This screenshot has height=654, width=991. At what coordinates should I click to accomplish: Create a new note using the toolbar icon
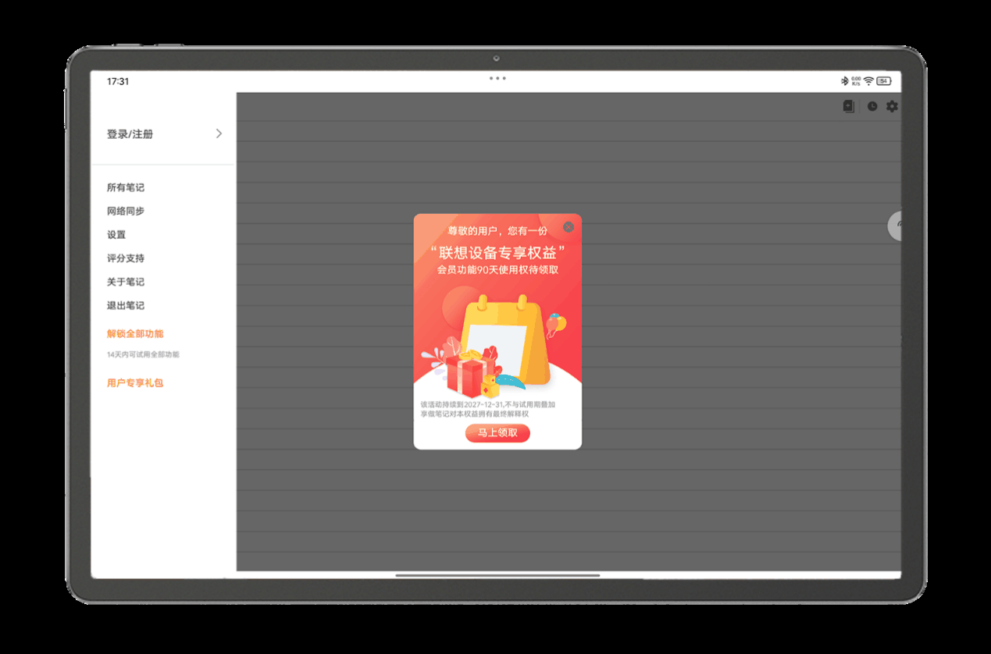coord(850,106)
